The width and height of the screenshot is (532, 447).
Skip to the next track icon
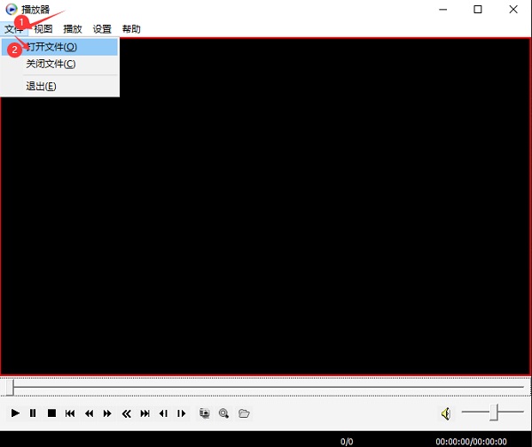[145, 413]
